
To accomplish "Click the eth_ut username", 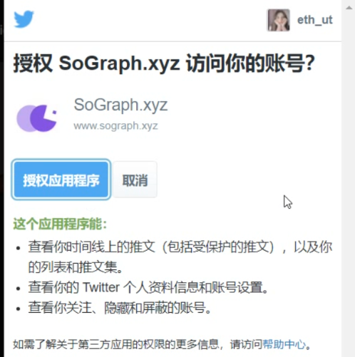I will tap(314, 20).
